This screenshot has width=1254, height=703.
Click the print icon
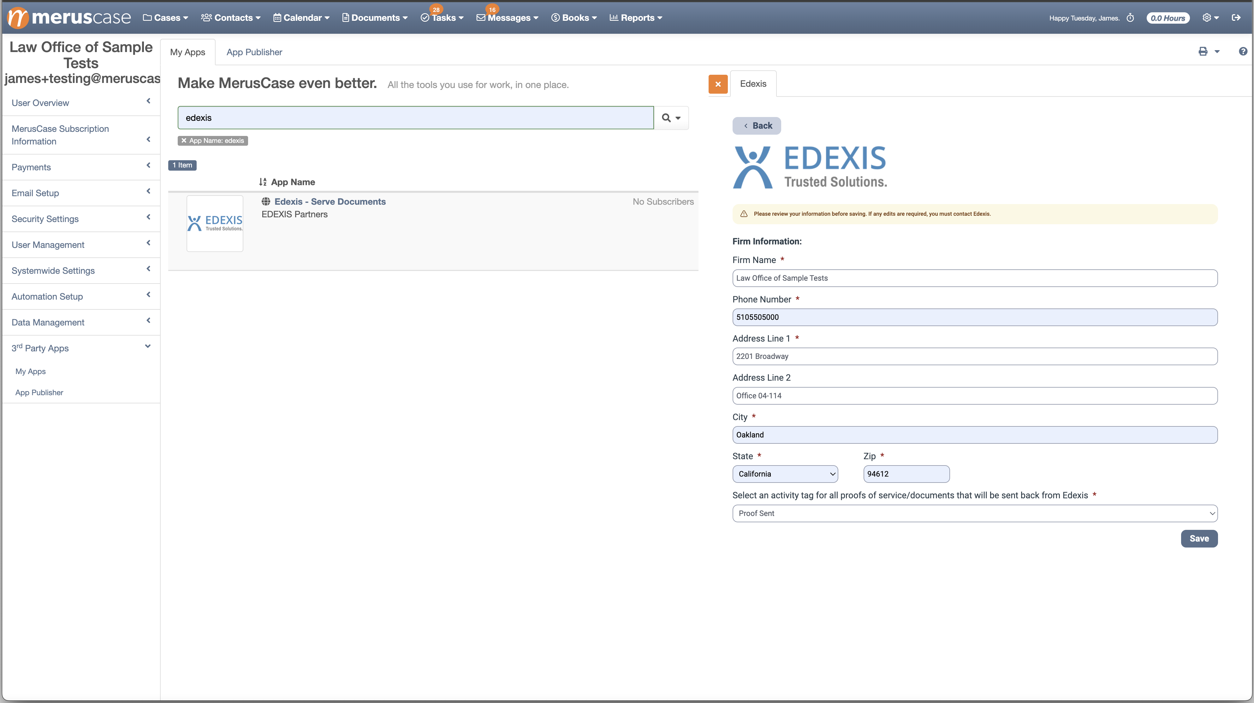(1203, 52)
